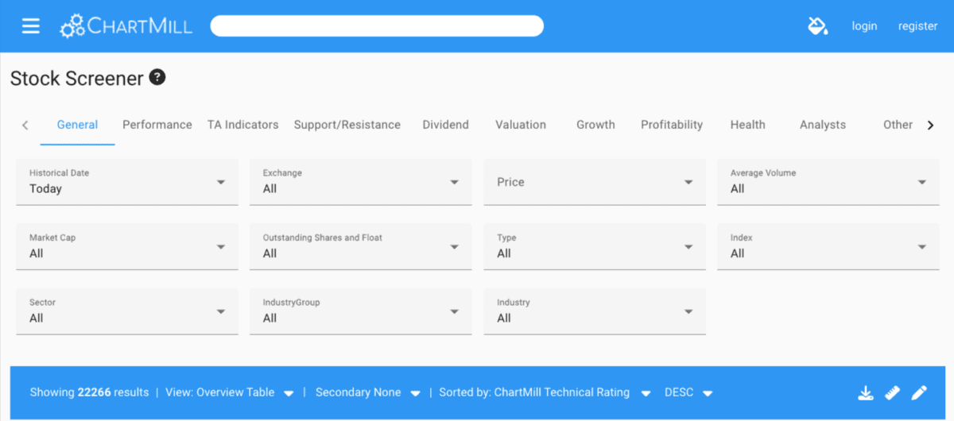Switch to the Performance tab
This screenshot has height=421, width=954.
point(157,125)
